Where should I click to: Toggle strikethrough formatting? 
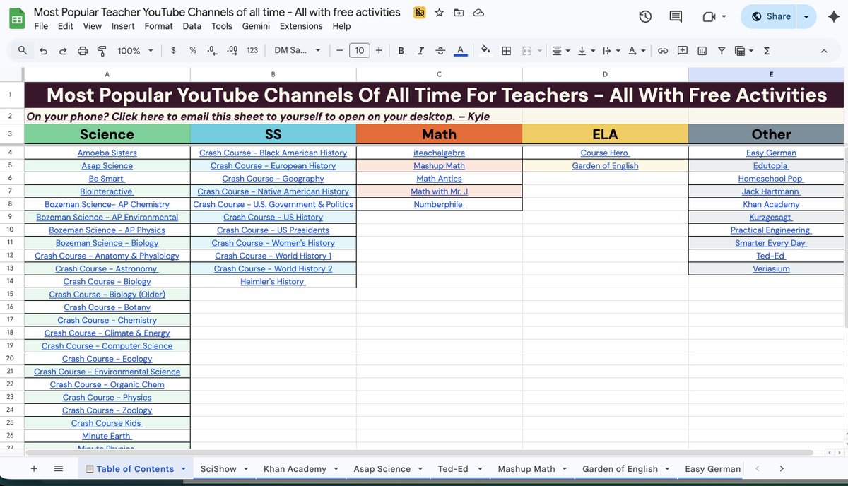(441, 51)
